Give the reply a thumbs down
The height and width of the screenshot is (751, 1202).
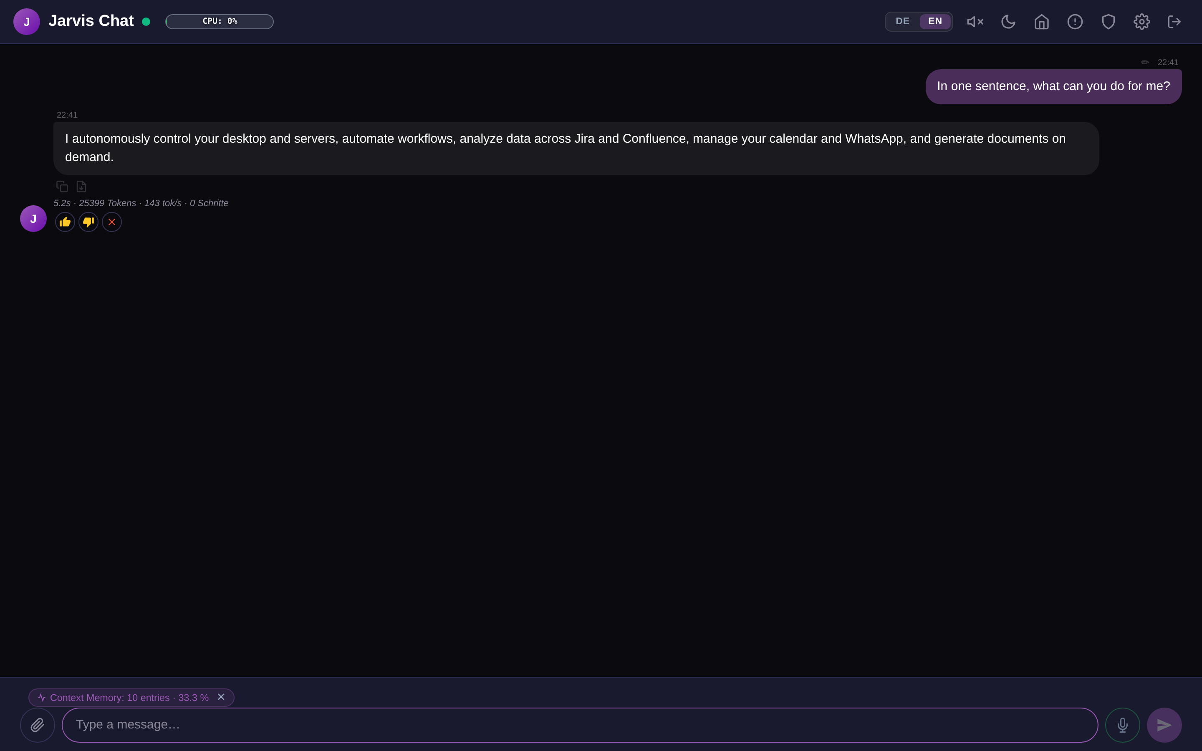[88, 222]
